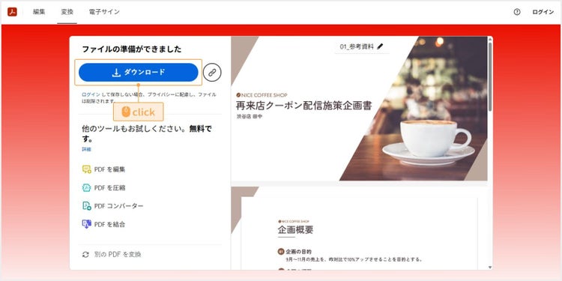Select the PDF コンバーター text link
This screenshot has height=281, width=562.
pos(118,206)
